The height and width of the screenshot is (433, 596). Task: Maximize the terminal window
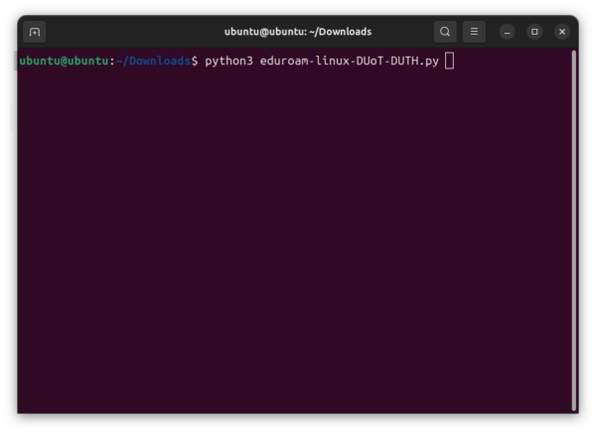534,32
